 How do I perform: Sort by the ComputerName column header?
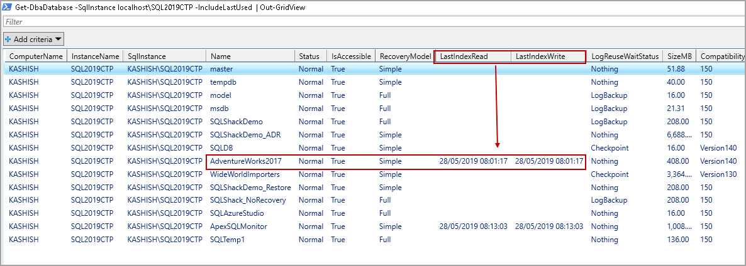35,56
